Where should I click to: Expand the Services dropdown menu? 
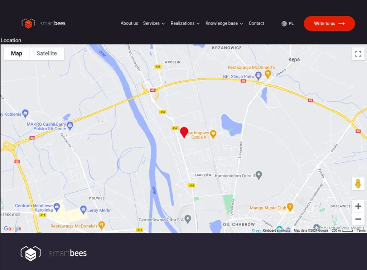154,23
